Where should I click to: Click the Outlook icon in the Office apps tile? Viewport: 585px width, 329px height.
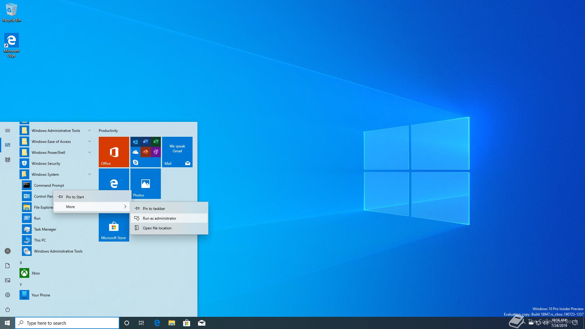coord(136,142)
